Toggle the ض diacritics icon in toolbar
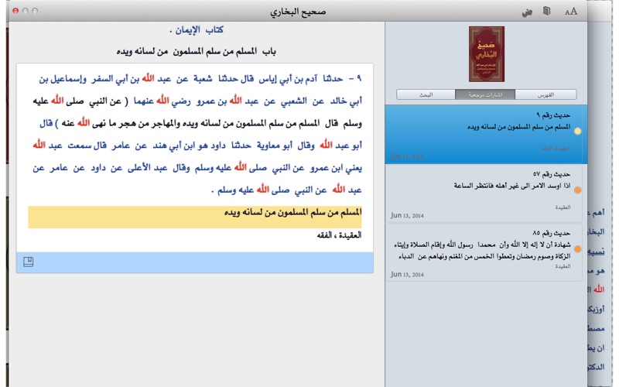 point(527,12)
